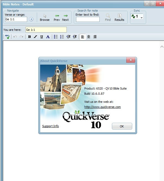Align text right
Viewport: 164px width, 181px height.
pos(95,37)
